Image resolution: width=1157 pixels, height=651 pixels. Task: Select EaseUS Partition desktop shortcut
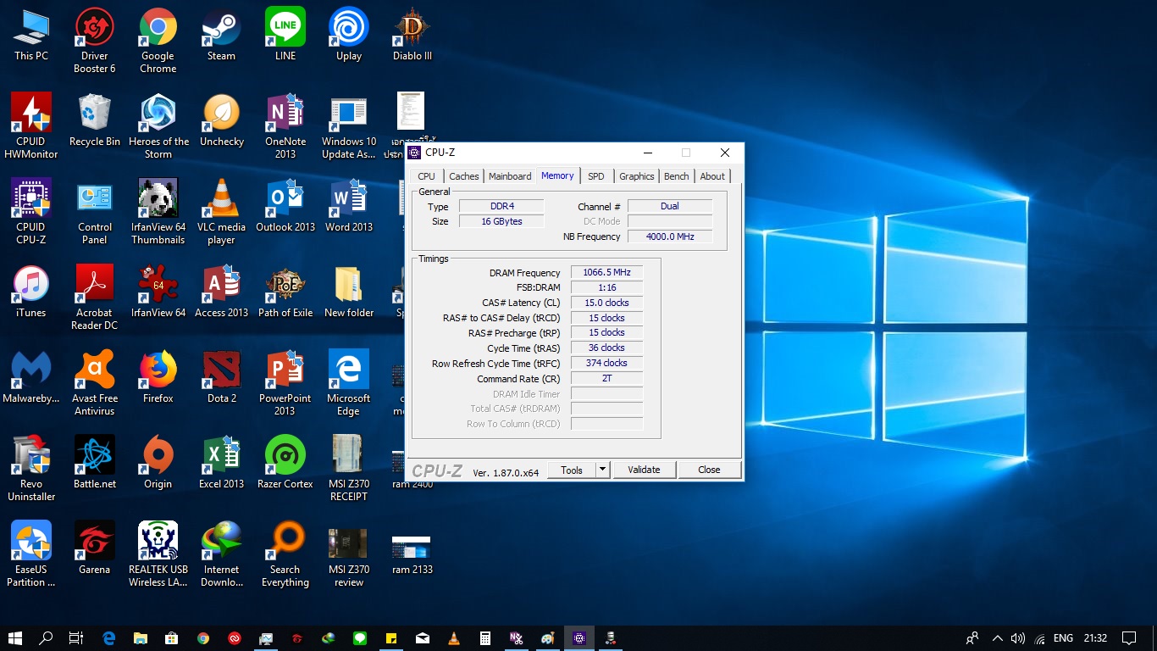pyautogui.click(x=31, y=554)
